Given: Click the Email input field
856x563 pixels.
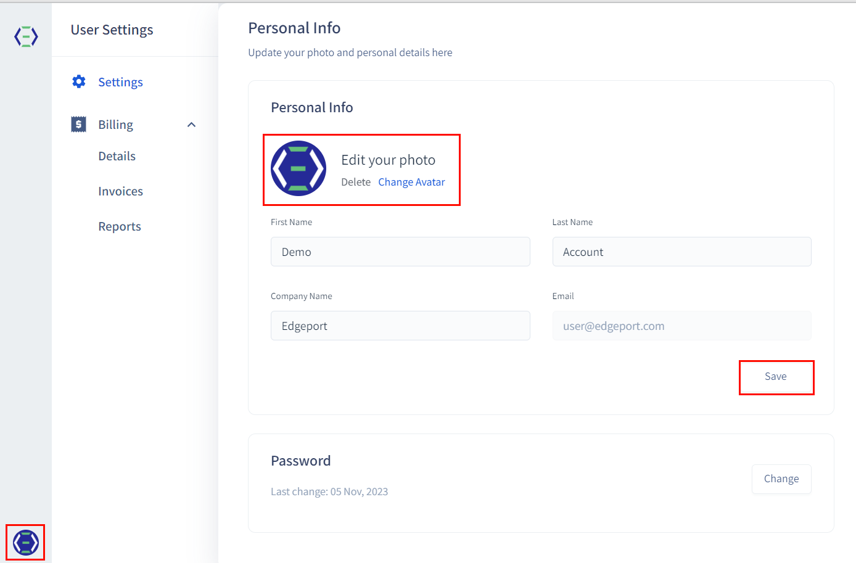Looking at the screenshot, I should click(681, 326).
